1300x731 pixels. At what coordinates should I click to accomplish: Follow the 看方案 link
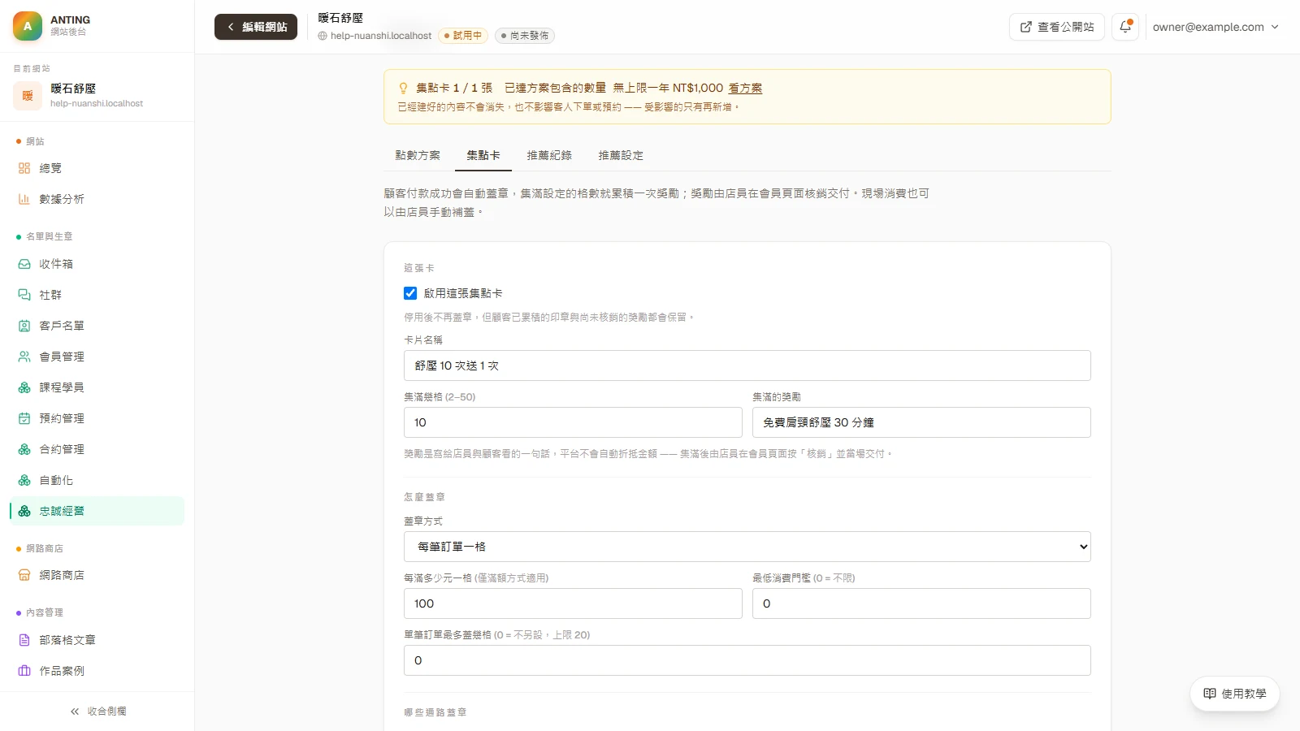pyautogui.click(x=745, y=88)
